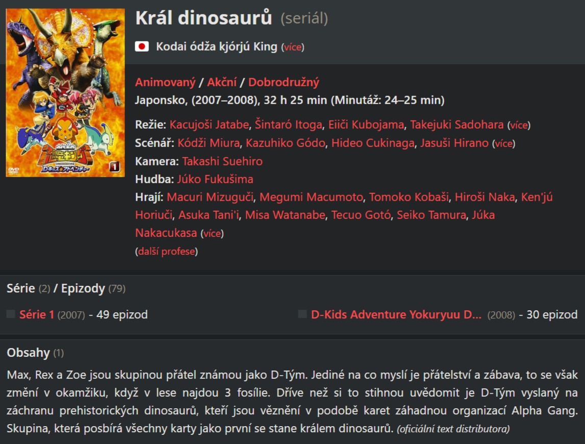Toggle the D-Kids Adventure season checkbox
This screenshot has width=585, height=444.
[302, 314]
